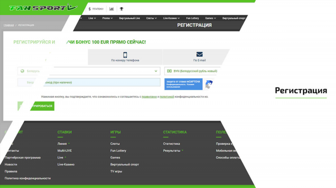The image size is (336, 188).
Task: Open Партнёрская программа footer link
Action: pos(22,158)
